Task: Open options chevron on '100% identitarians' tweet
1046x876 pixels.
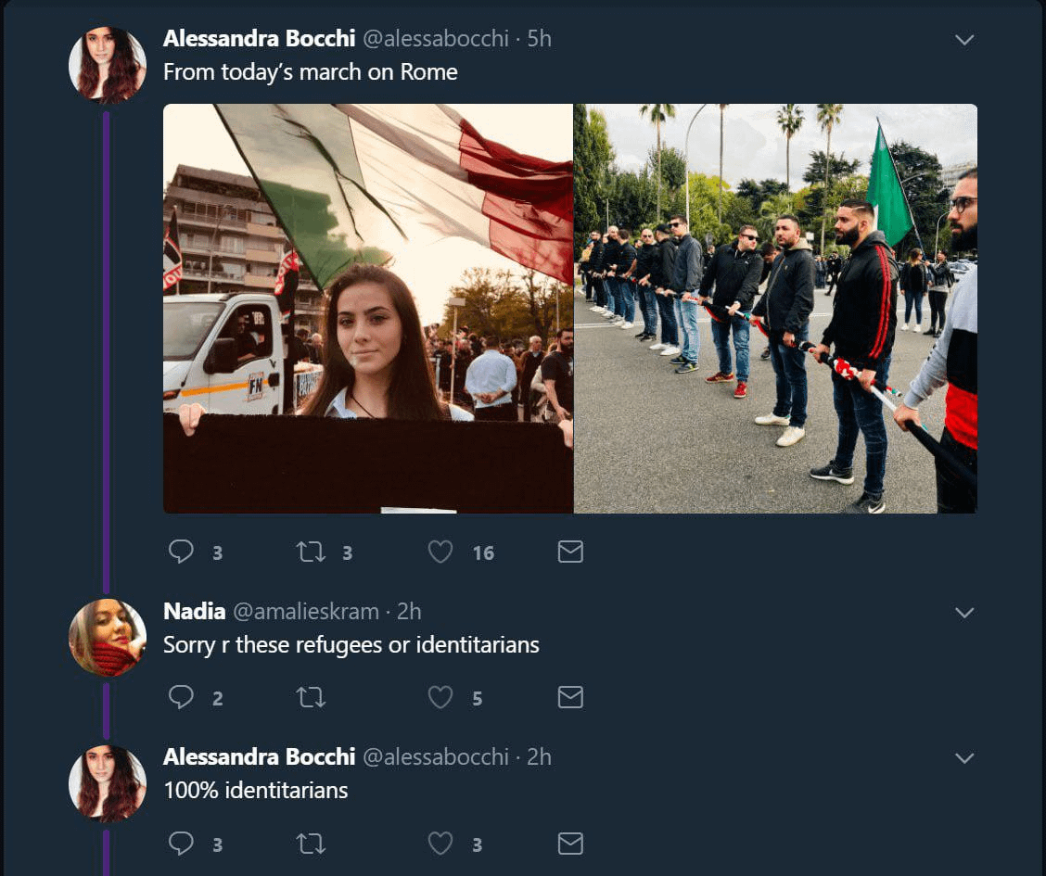Action: (x=964, y=758)
